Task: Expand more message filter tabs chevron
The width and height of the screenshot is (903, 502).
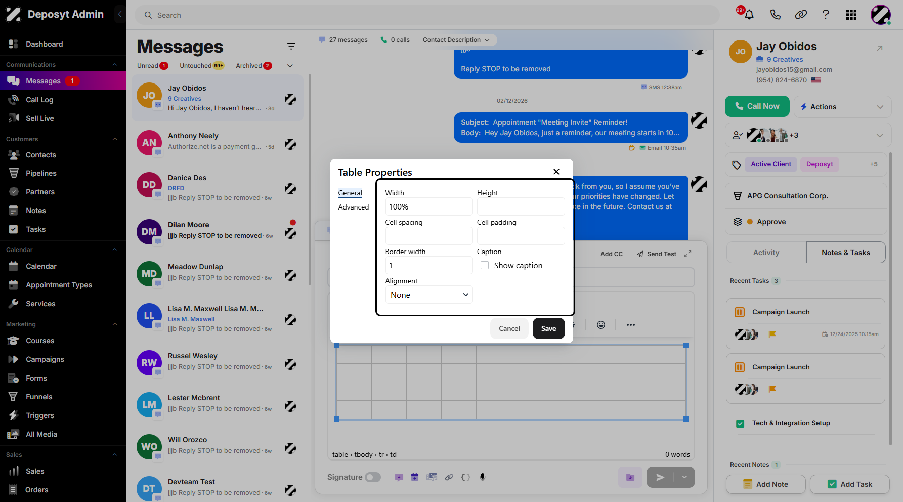Action: [290, 66]
